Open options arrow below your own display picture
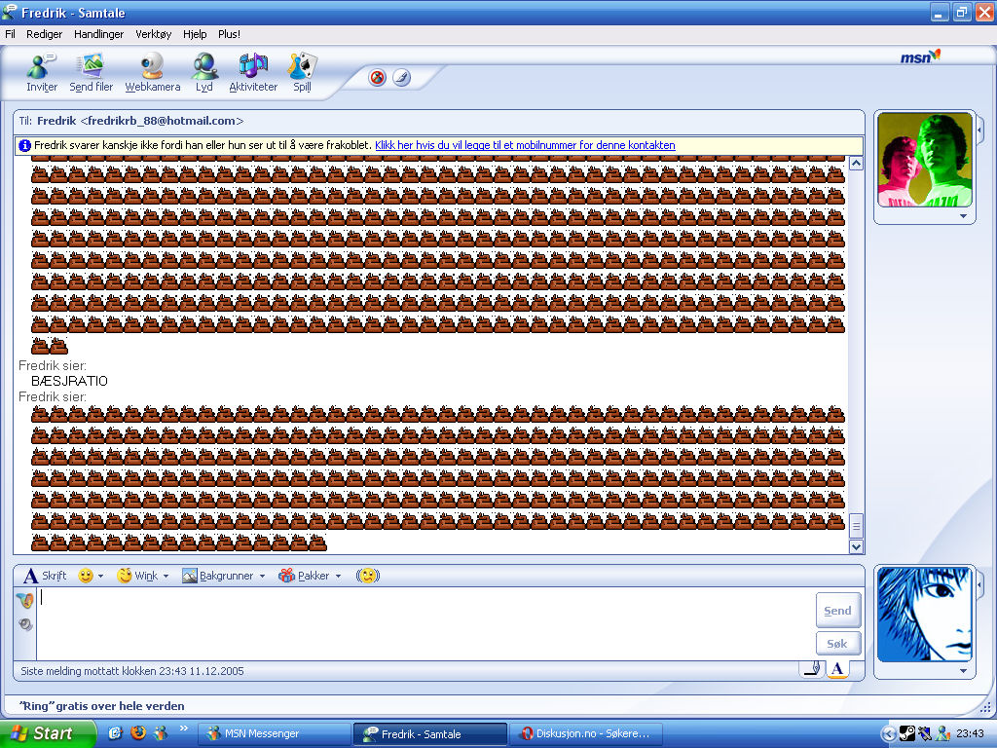The width and height of the screenshot is (997, 748). 963,671
